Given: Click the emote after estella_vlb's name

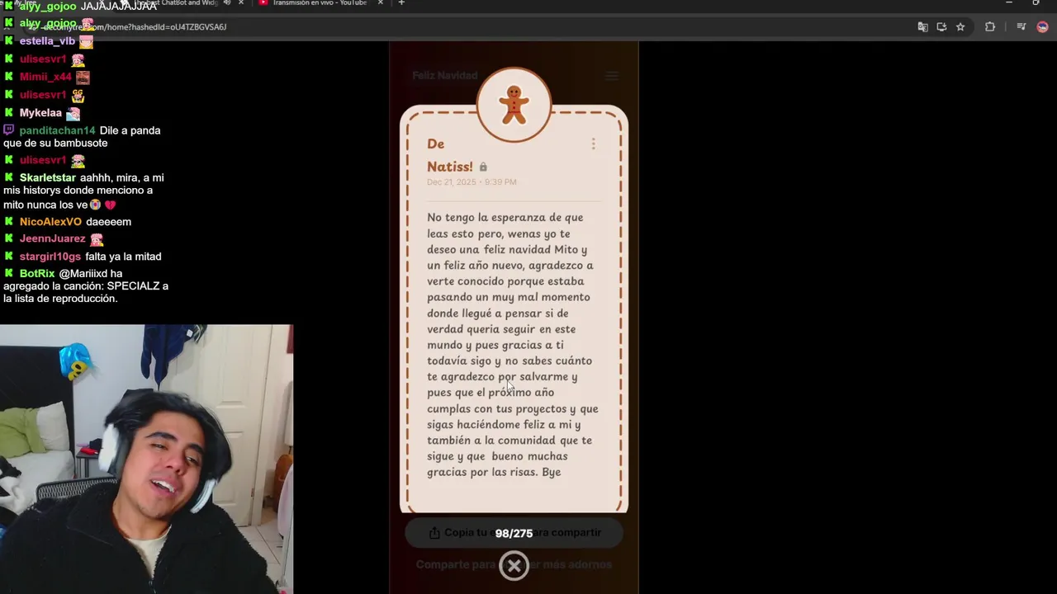Looking at the screenshot, I should click(86, 41).
